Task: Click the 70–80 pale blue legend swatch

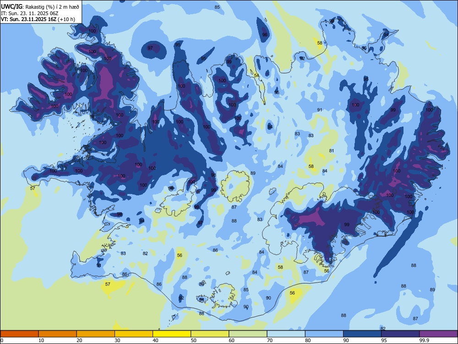Action: click(286, 334)
